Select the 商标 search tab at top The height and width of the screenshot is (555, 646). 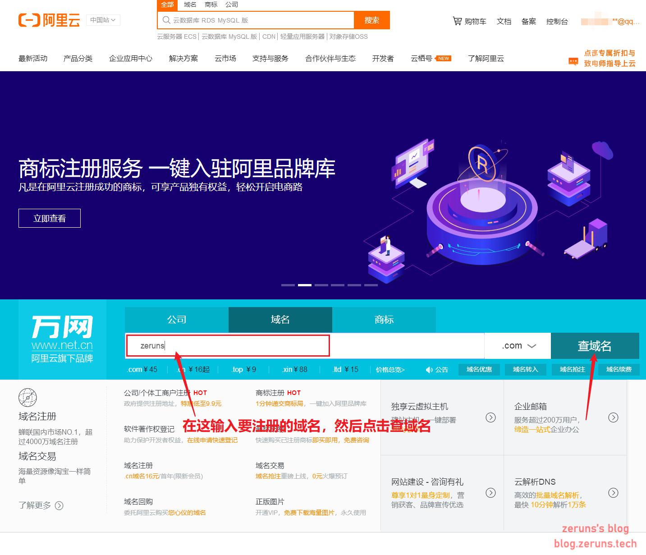211,5
